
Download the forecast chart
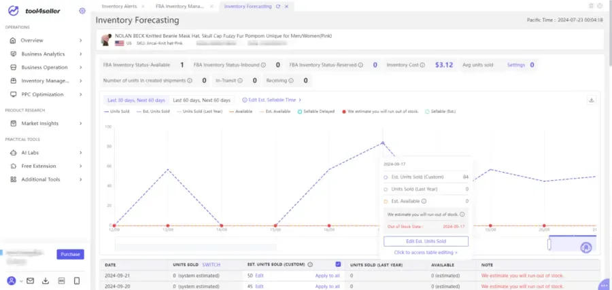(592, 100)
